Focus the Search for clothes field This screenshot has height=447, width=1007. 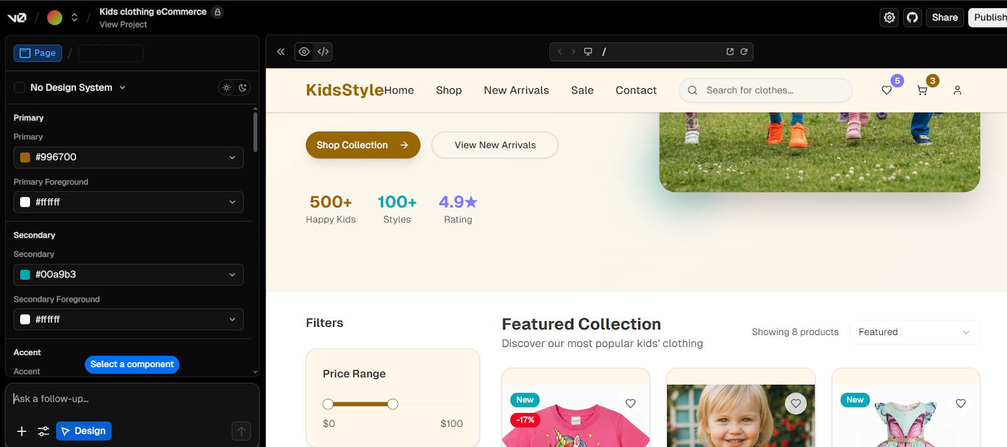pos(774,91)
